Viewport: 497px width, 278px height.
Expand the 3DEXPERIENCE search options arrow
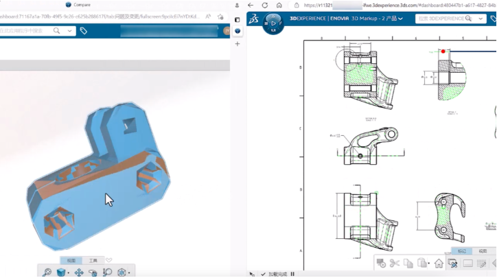[481, 19]
